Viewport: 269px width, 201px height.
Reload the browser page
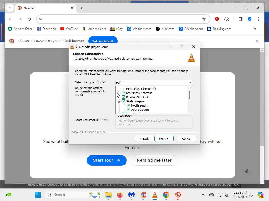click(29, 19)
